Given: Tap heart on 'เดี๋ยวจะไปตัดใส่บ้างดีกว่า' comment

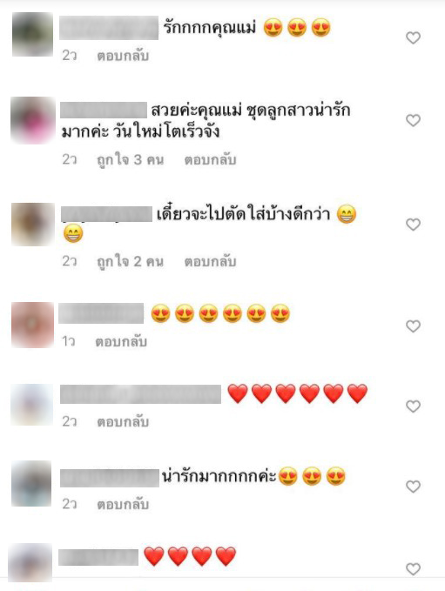Looking at the screenshot, I should [x=413, y=225].
